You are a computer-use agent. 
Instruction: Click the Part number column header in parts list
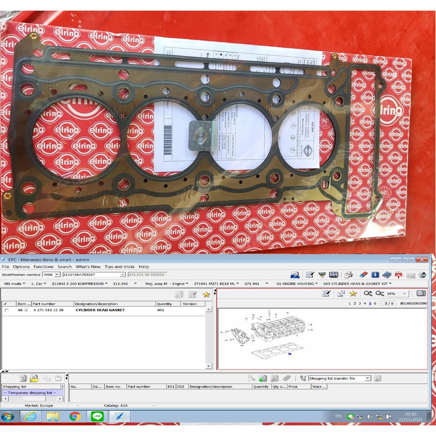point(53,304)
